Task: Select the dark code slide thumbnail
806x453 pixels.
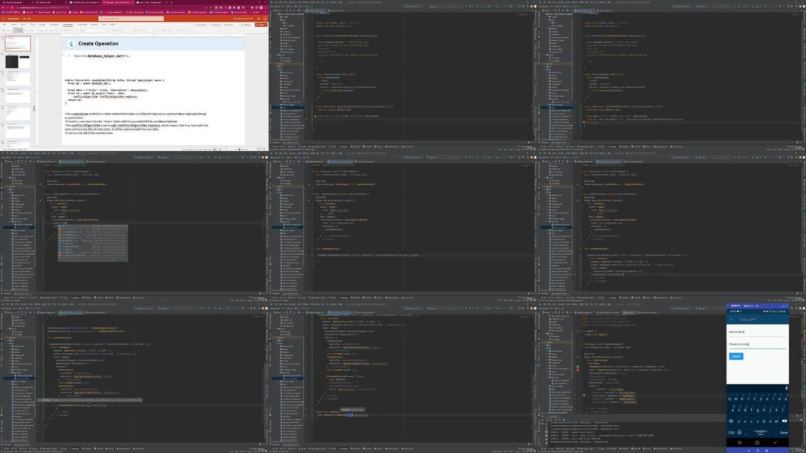Action: point(18,61)
